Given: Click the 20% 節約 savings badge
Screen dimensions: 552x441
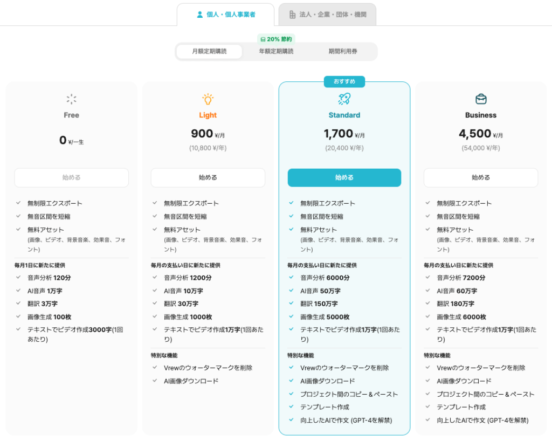Looking at the screenshot, I should coord(276,39).
